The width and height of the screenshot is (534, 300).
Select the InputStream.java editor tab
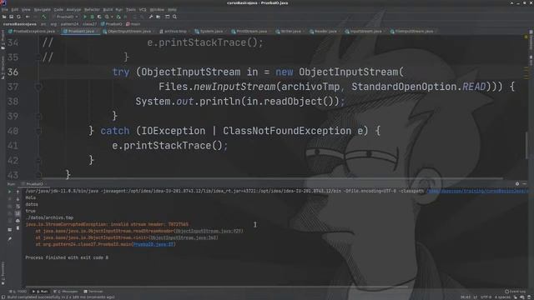click(365, 32)
